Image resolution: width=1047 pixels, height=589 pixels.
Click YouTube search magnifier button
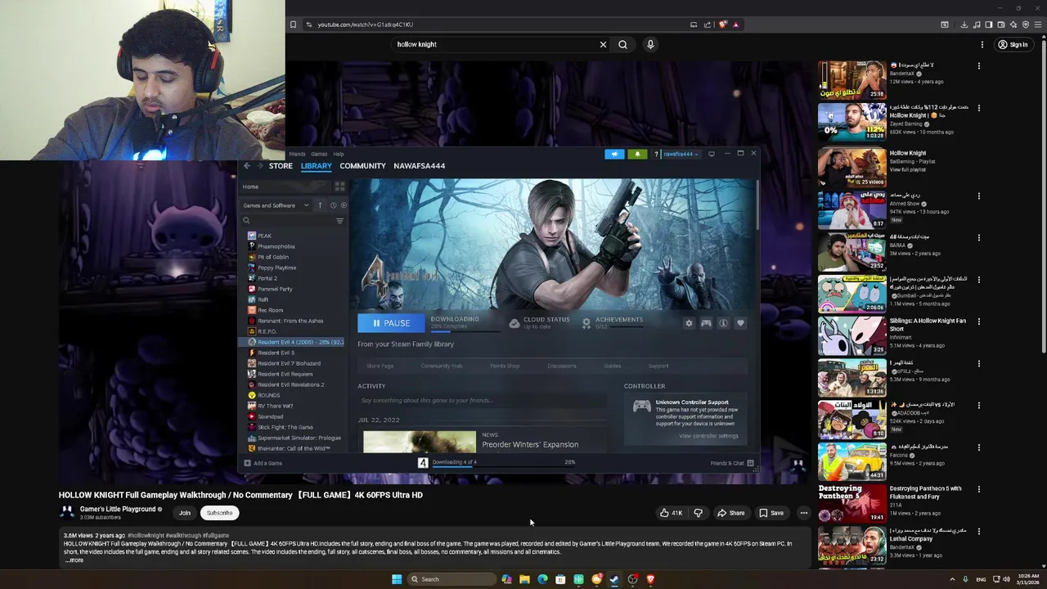click(x=623, y=45)
